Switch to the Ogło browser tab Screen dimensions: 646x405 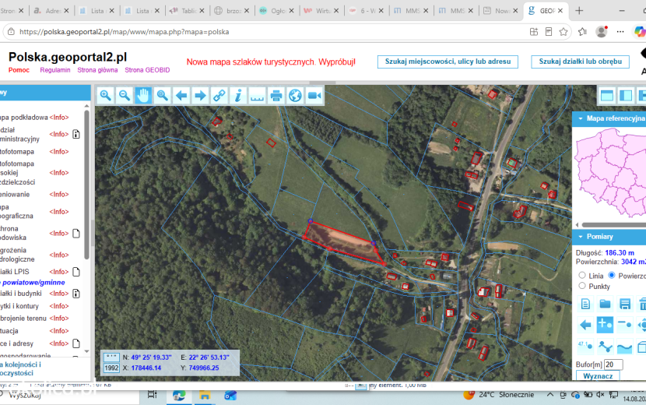tap(276, 11)
